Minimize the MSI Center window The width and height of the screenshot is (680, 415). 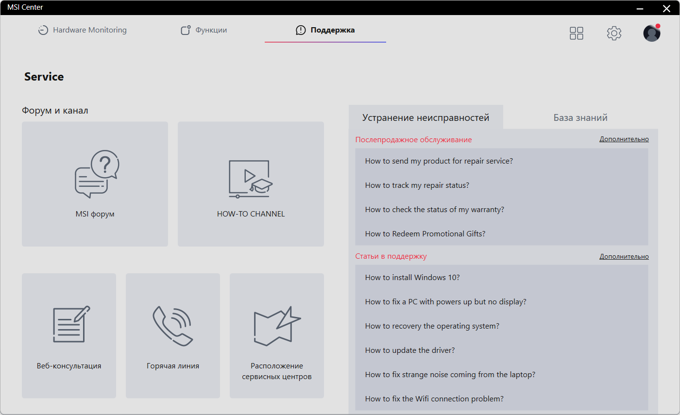tap(640, 8)
